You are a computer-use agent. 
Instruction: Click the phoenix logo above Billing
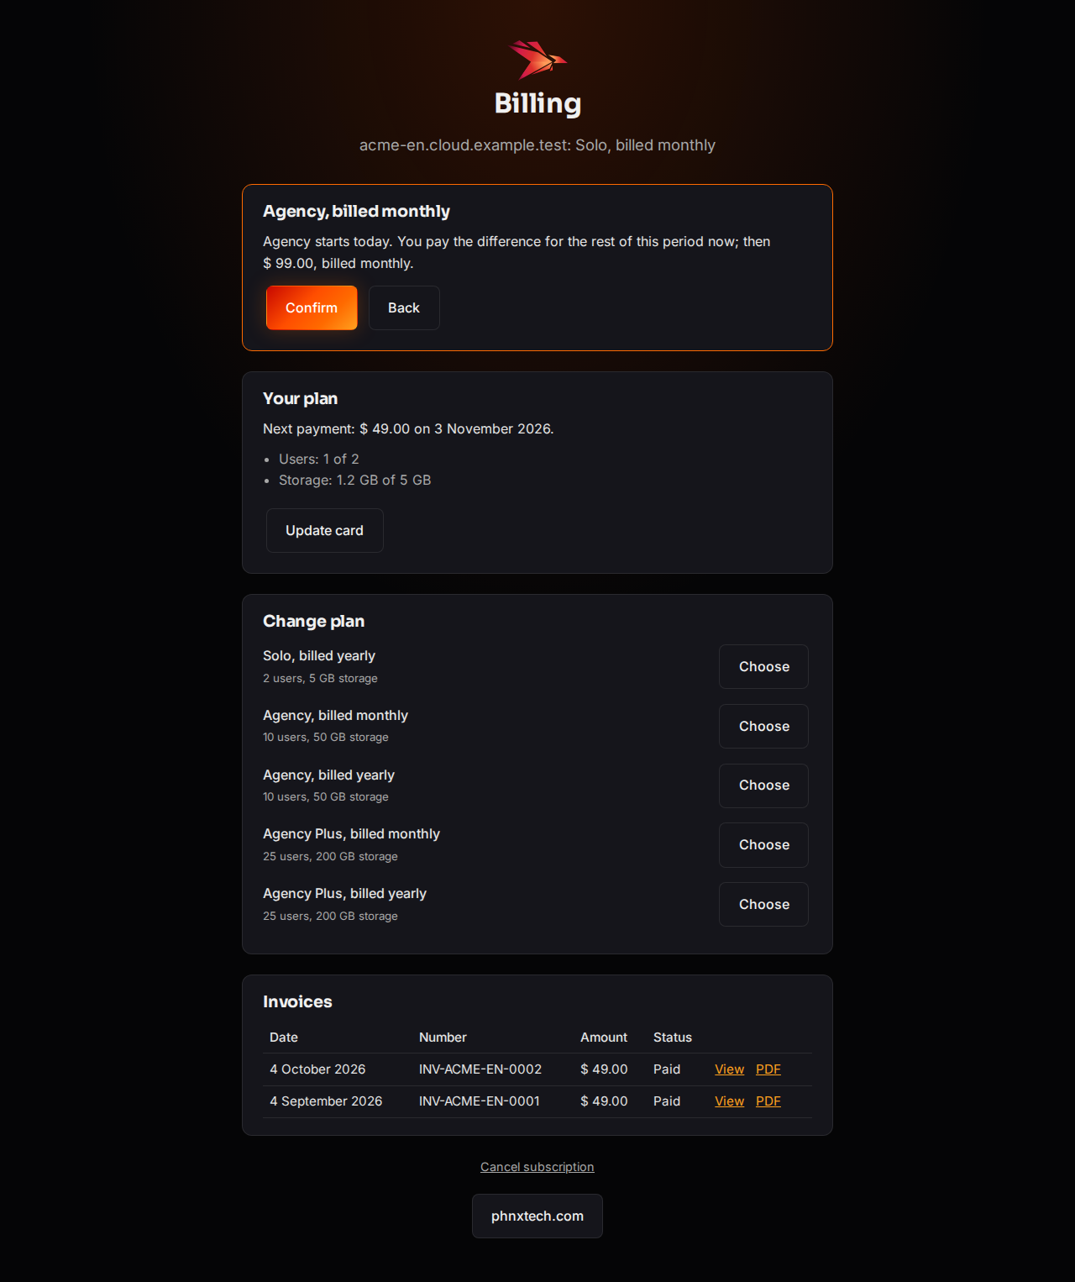click(x=537, y=60)
